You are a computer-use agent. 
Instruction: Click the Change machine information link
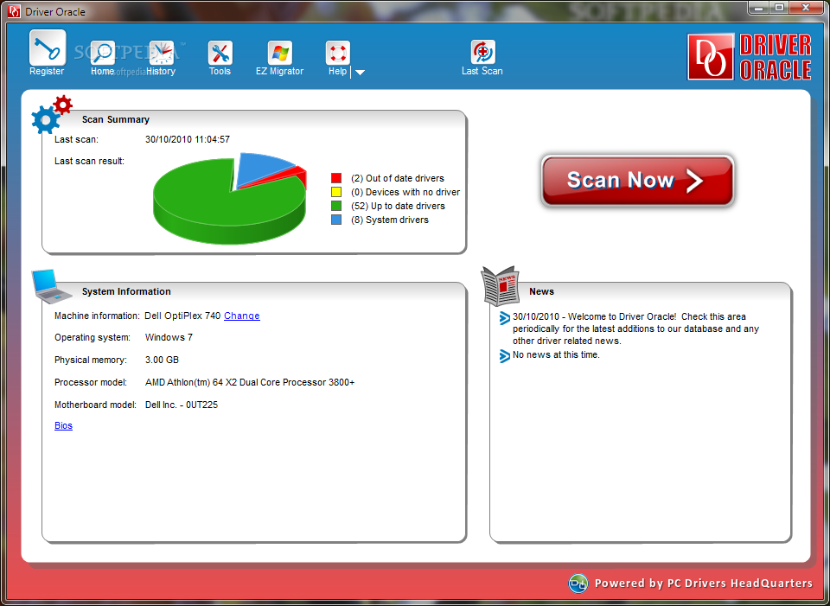(x=242, y=316)
